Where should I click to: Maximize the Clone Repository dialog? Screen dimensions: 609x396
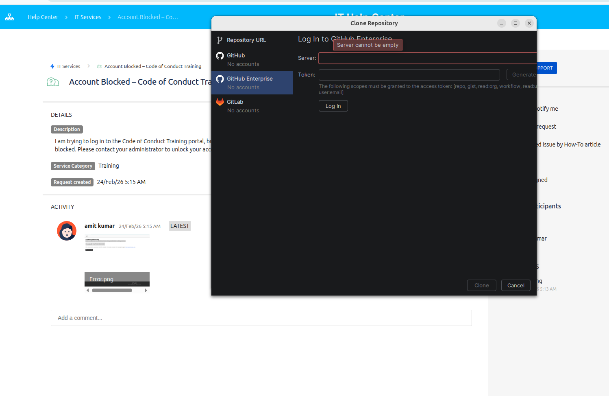click(515, 23)
